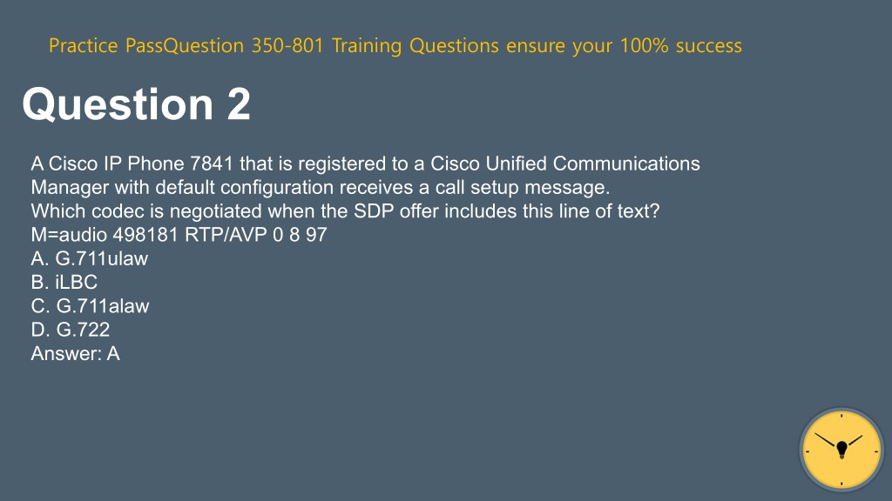Click the 'Answer: A' line
Viewport: 892px width, 501px height.
[x=75, y=353]
